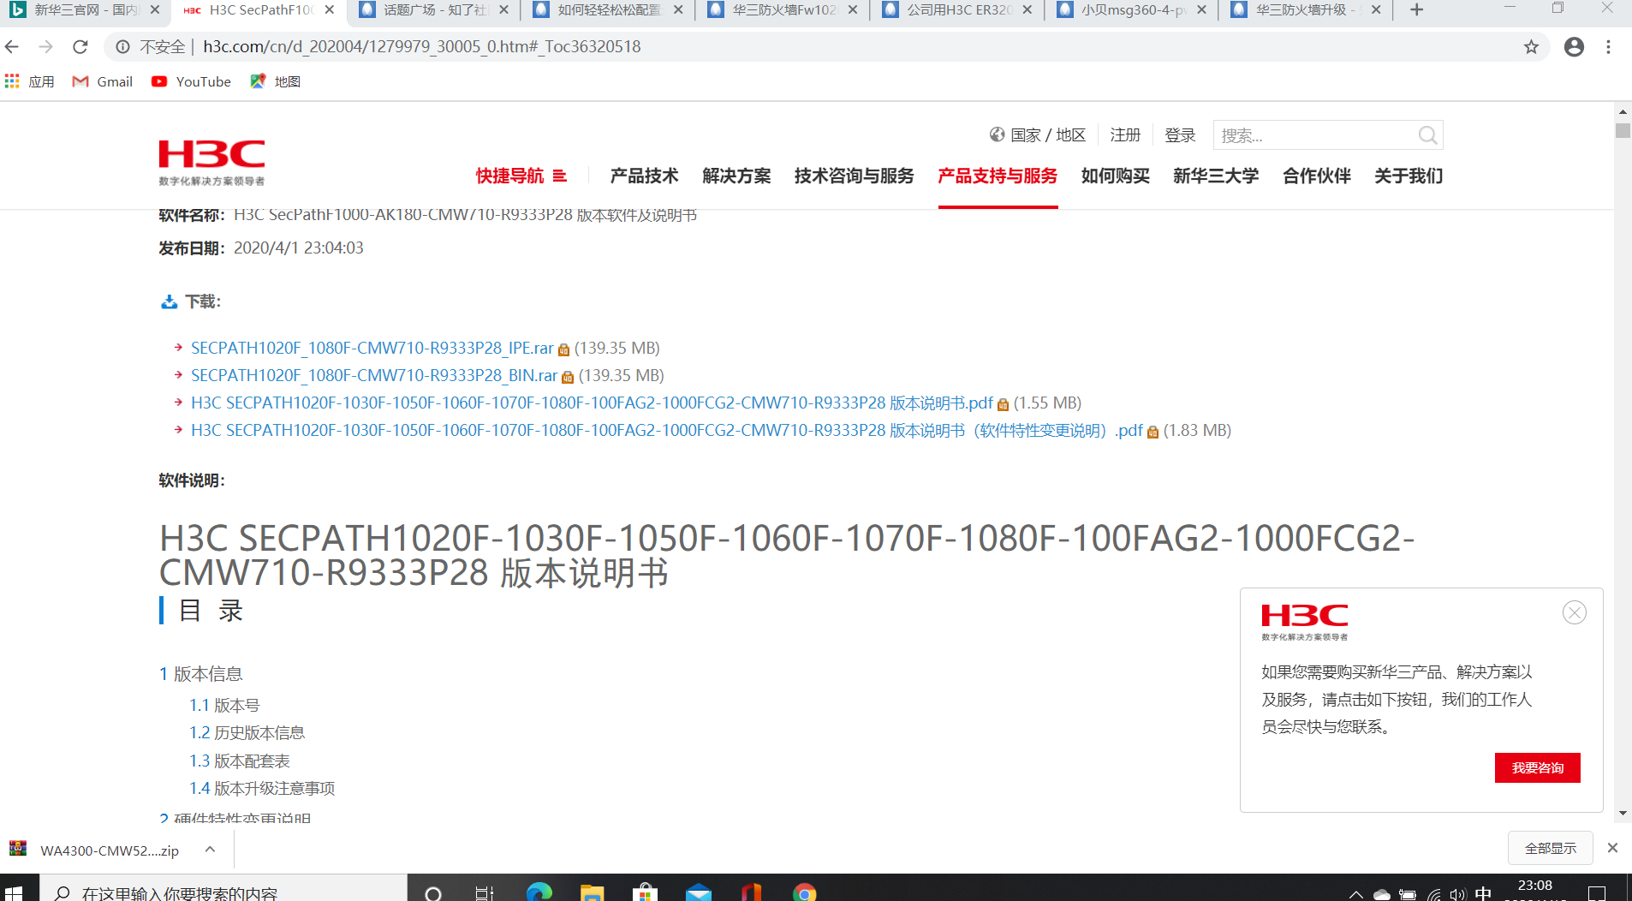Switch to the 小贝msg360-4-p tab

click(1133, 10)
